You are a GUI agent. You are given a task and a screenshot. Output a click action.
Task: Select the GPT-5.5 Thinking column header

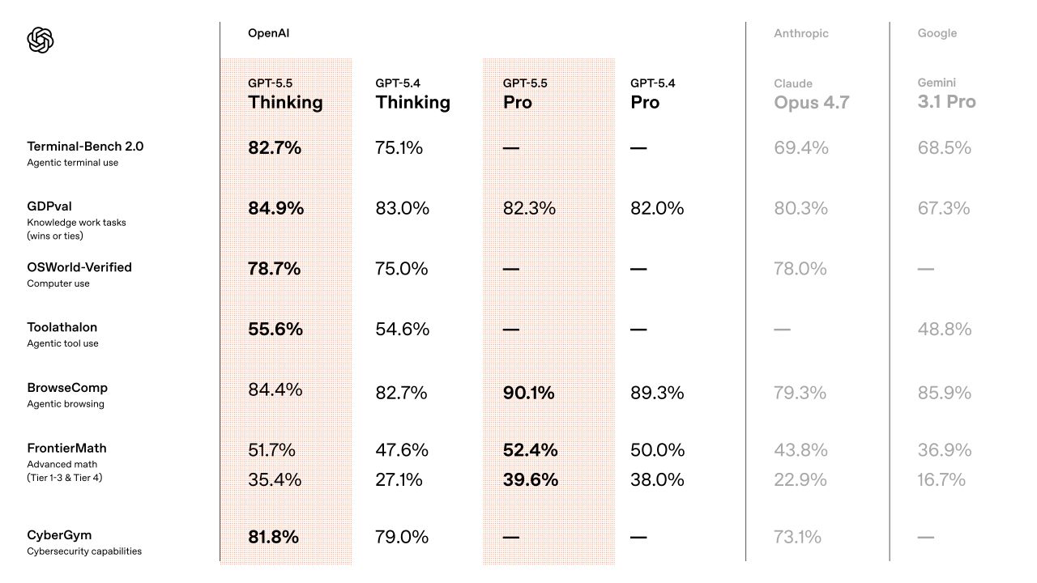285,94
